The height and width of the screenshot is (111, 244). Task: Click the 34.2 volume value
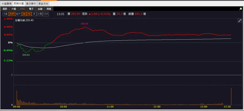(x=120, y=14)
